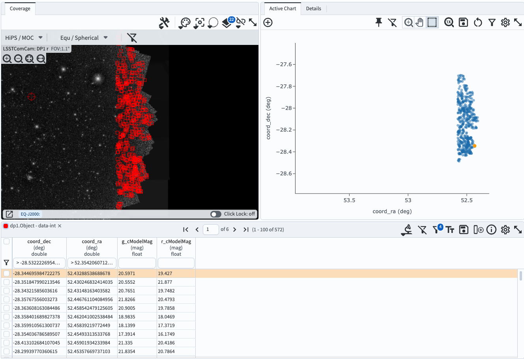Image resolution: width=524 pixels, height=359 pixels.
Task: Open layers icon with 22 badge
Action: (227, 23)
